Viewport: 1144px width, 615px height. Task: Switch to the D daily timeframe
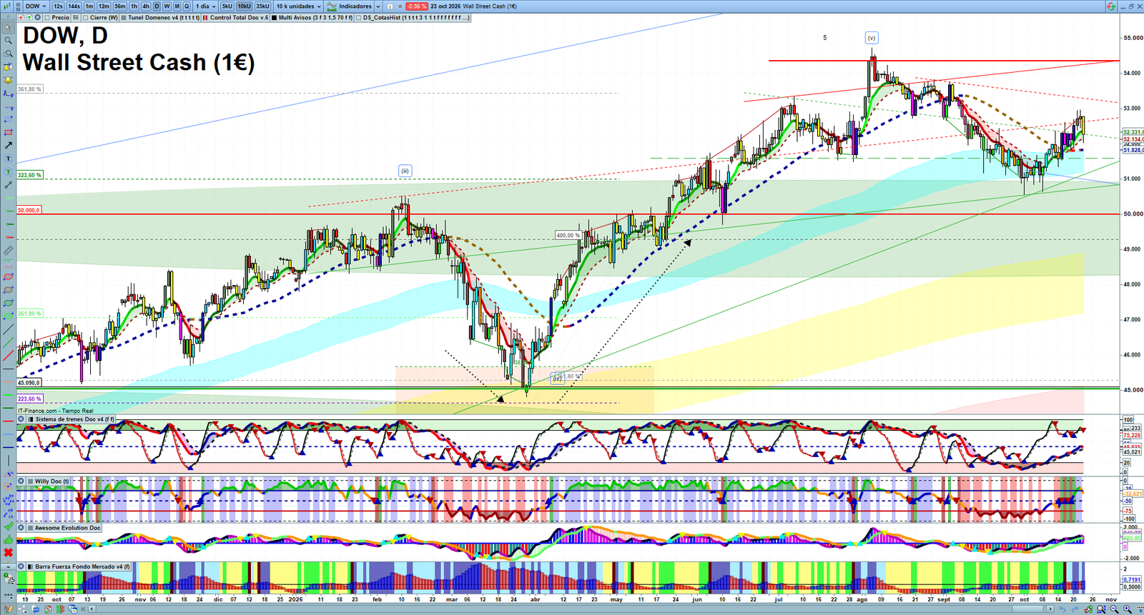[157, 6]
